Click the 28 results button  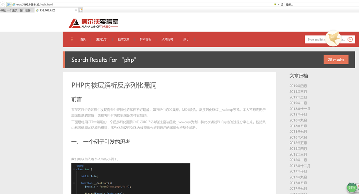coord(336,60)
